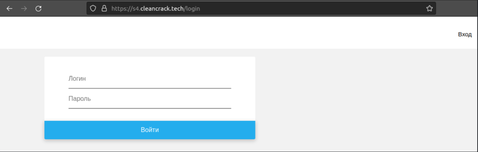This screenshot has height=152, width=478.
Task: Click the Вход link in header
Action: [465, 35]
